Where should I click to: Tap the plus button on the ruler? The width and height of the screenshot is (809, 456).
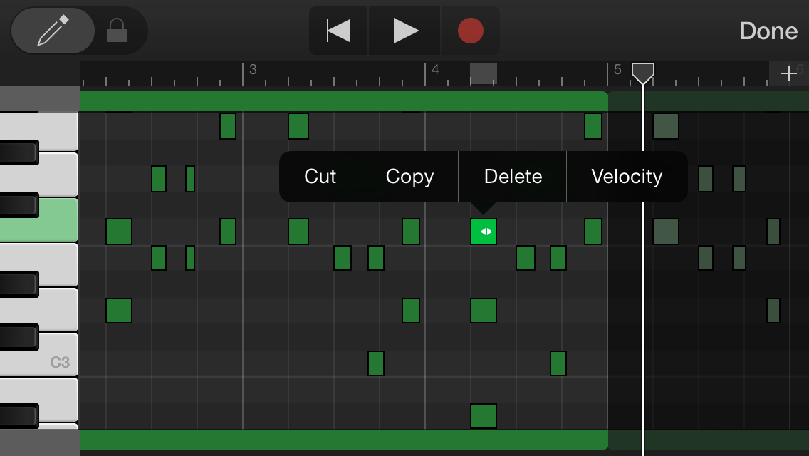(788, 73)
